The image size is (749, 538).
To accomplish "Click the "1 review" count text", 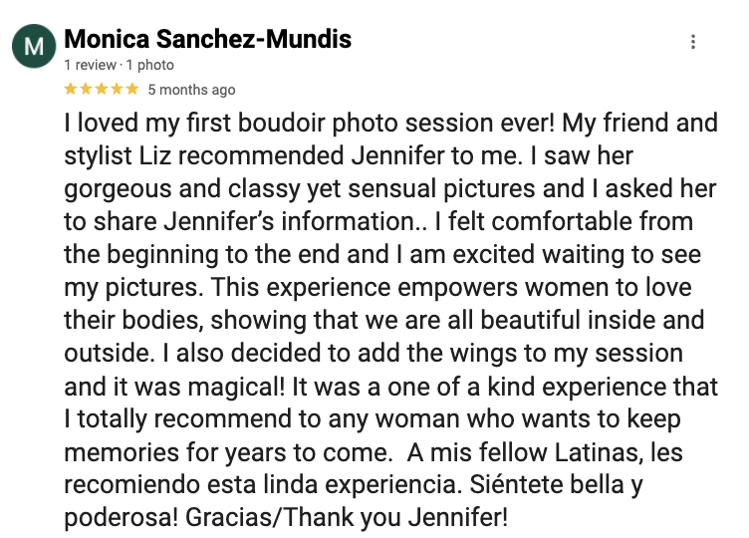I will point(91,65).
